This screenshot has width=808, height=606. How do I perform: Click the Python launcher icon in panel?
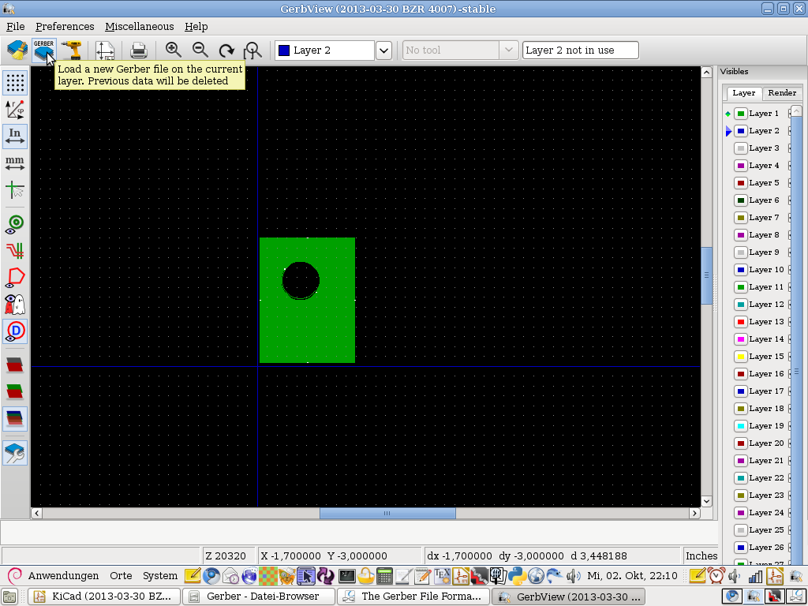(x=516, y=575)
